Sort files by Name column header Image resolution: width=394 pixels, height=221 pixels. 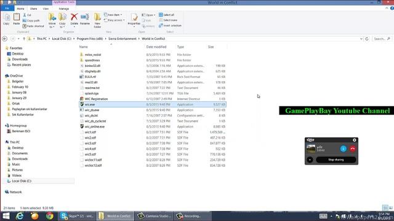click(x=84, y=47)
